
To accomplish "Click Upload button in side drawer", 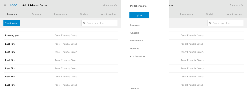I will (139, 15).
